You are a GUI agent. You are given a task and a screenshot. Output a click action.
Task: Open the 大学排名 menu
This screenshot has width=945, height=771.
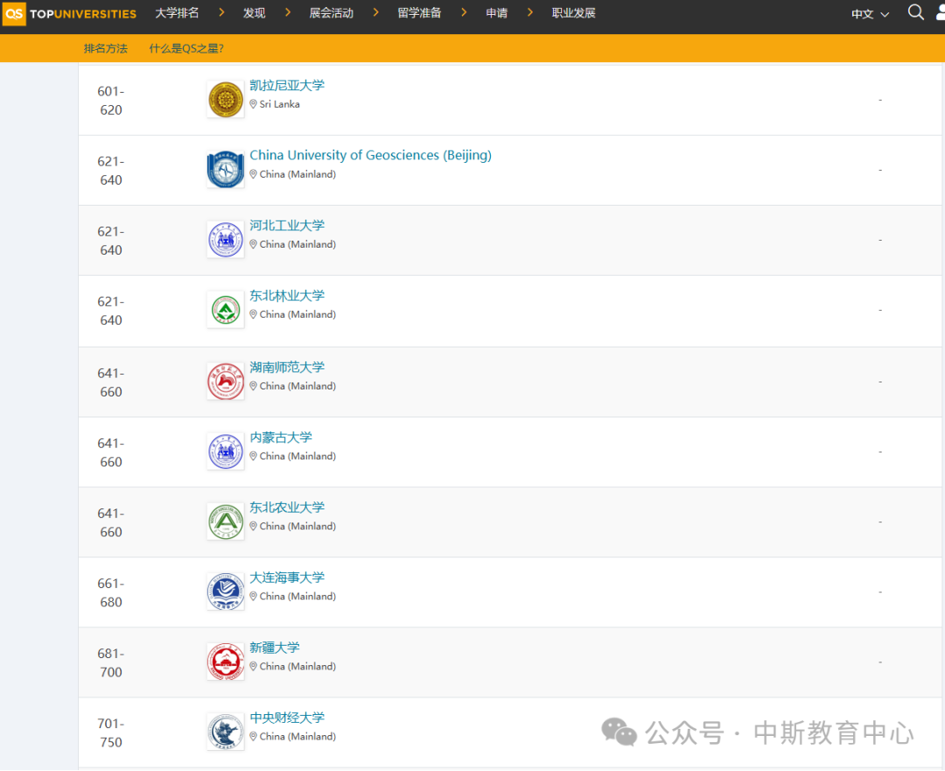[177, 12]
